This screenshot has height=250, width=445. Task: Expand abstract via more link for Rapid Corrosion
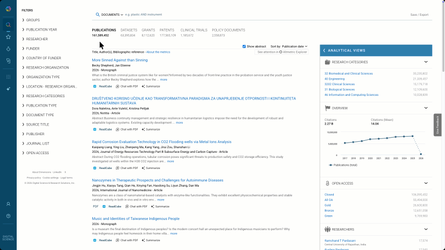tap(170, 161)
